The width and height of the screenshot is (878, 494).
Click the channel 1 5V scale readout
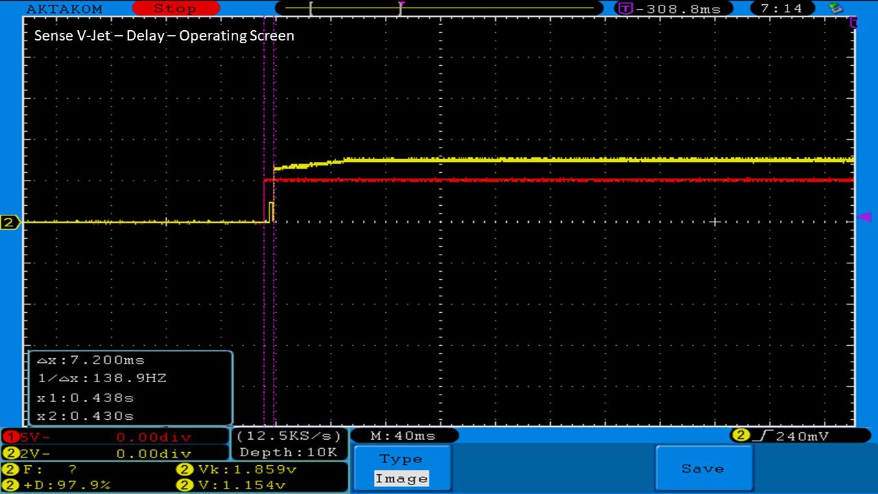click(32, 436)
